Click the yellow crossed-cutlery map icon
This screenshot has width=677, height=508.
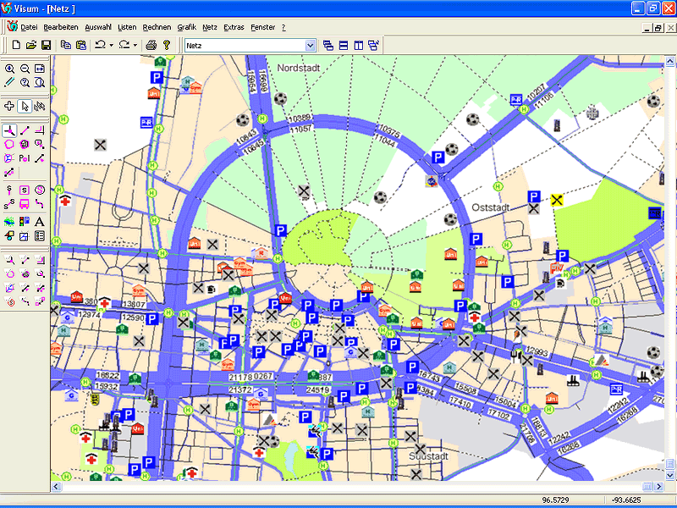(x=557, y=200)
